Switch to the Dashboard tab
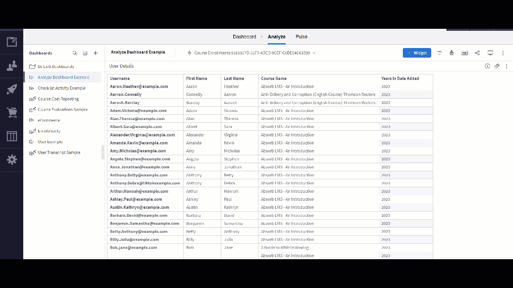Image resolution: width=513 pixels, height=288 pixels. [244, 37]
